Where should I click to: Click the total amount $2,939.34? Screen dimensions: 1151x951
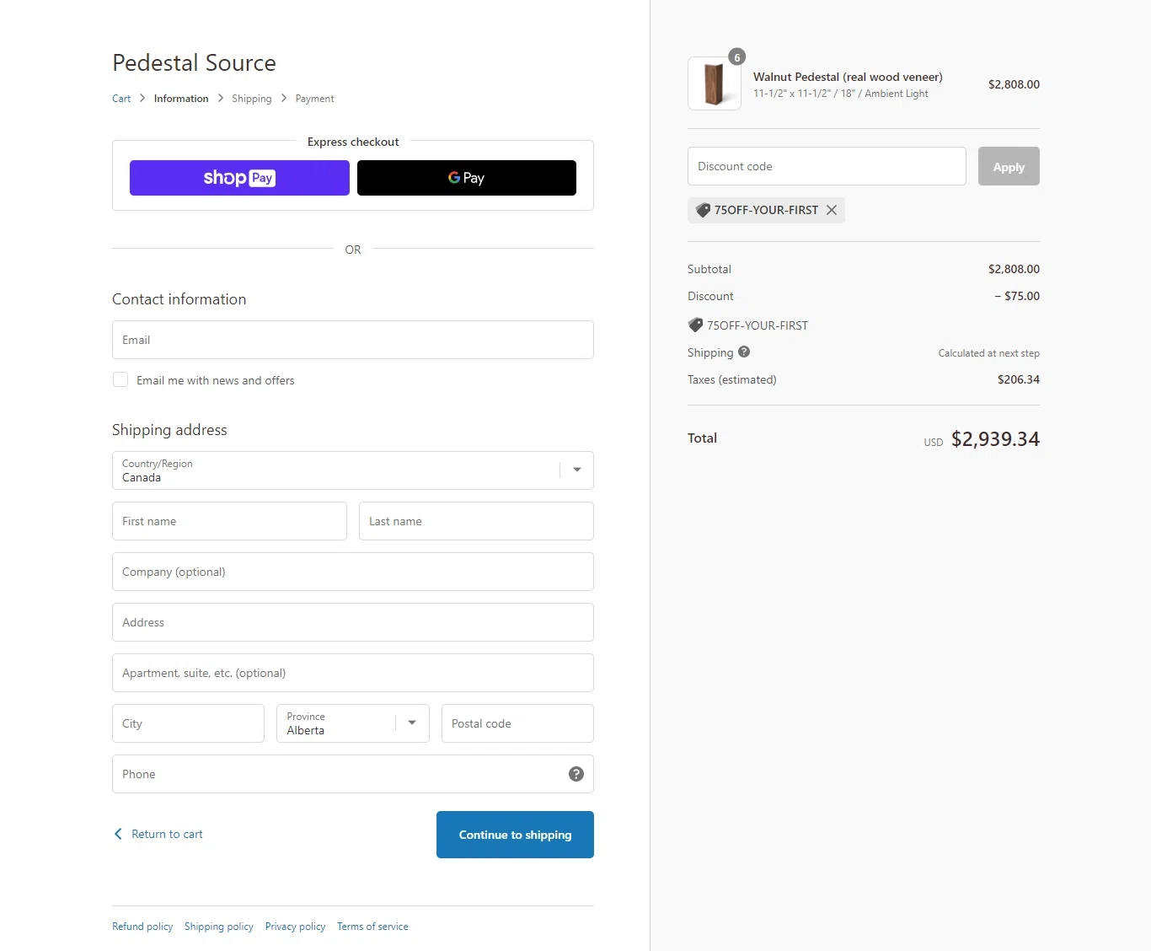(x=995, y=439)
